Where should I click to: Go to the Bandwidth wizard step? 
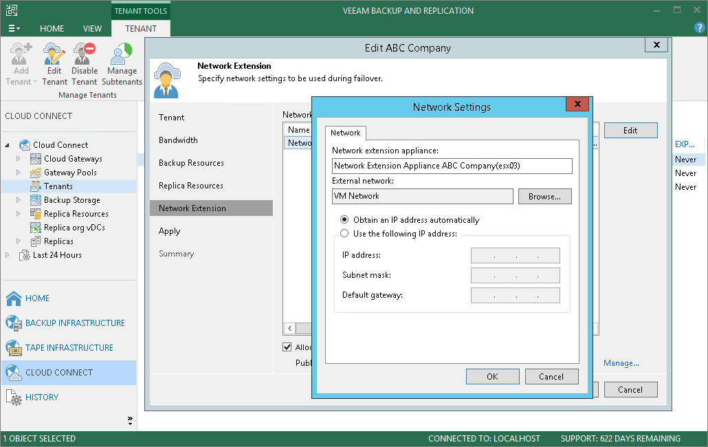click(x=178, y=140)
